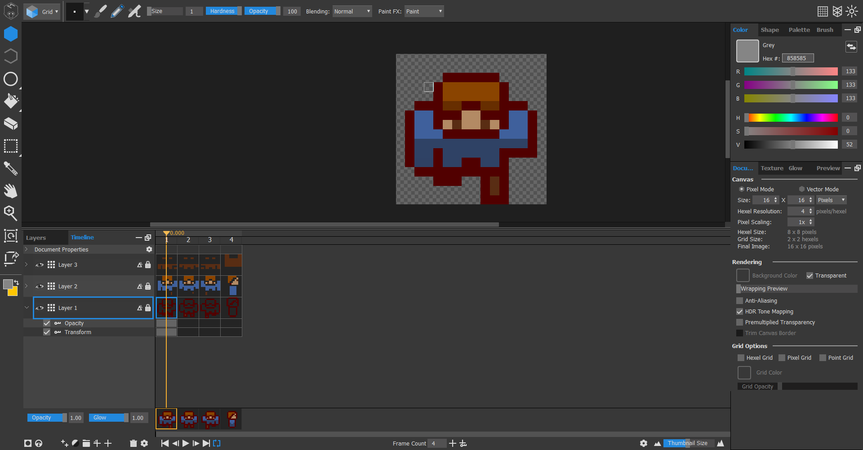
Task: Switch to the Palette tab
Action: (x=799, y=30)
